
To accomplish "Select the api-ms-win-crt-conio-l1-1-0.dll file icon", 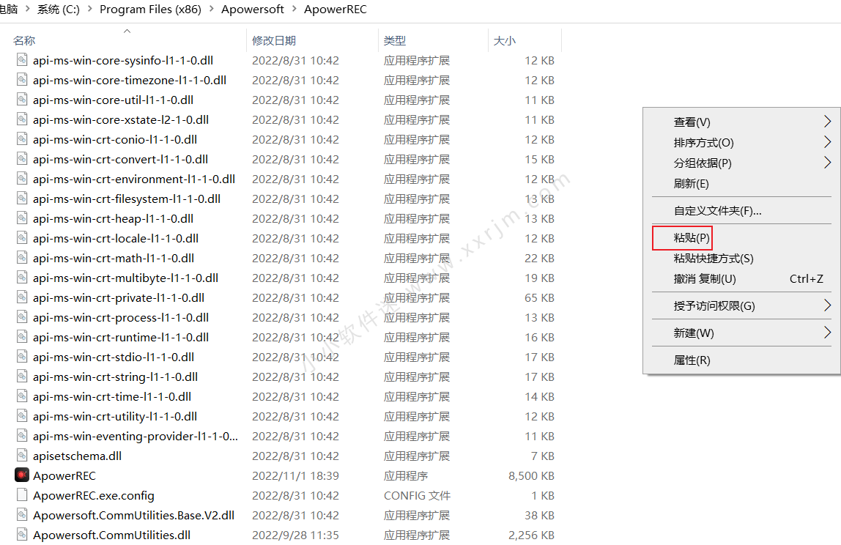I will 22,139.
